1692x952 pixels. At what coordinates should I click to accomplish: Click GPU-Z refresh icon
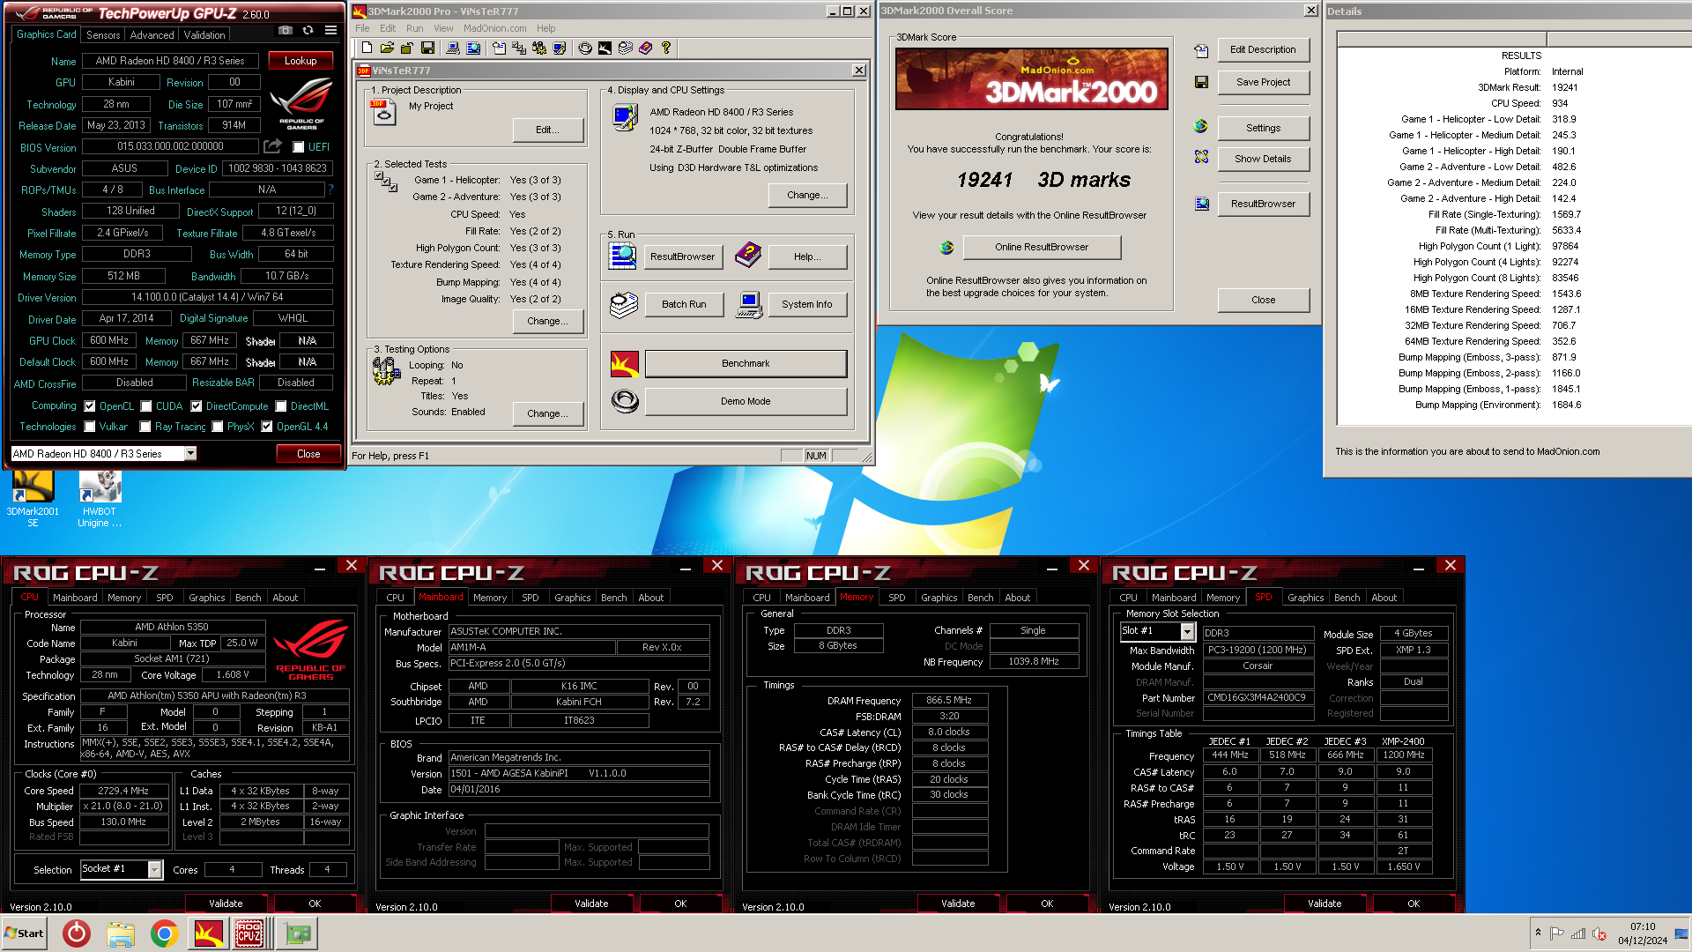click(308, 30)
